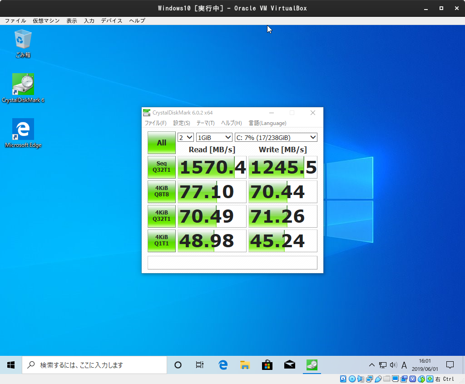Open the VirtualBox 表示 menu
The image size is (465, 384).
pos(71,21)
